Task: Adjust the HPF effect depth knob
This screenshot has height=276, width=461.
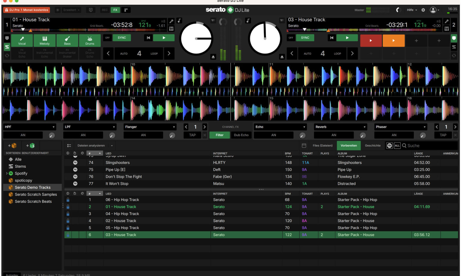Action: (x=52, y=135)
